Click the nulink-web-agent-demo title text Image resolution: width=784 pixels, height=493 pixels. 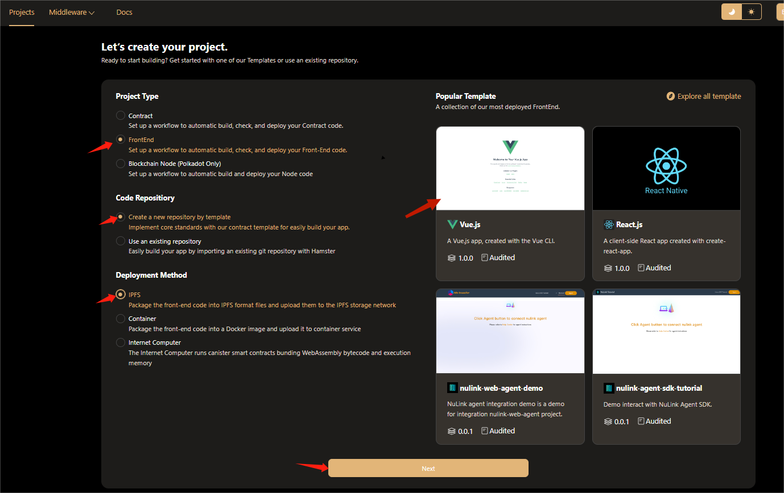point(501,388)
